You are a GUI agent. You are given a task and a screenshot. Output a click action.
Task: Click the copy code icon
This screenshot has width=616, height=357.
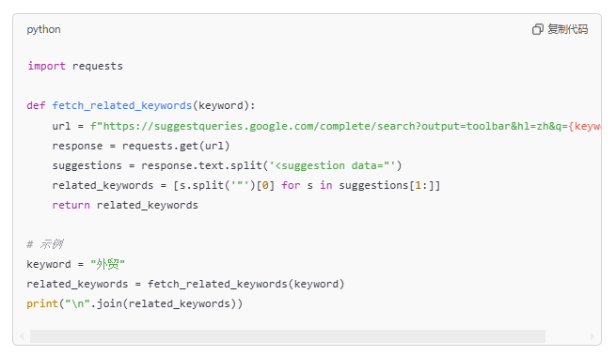pyautogui.click(x=537, y=29)
